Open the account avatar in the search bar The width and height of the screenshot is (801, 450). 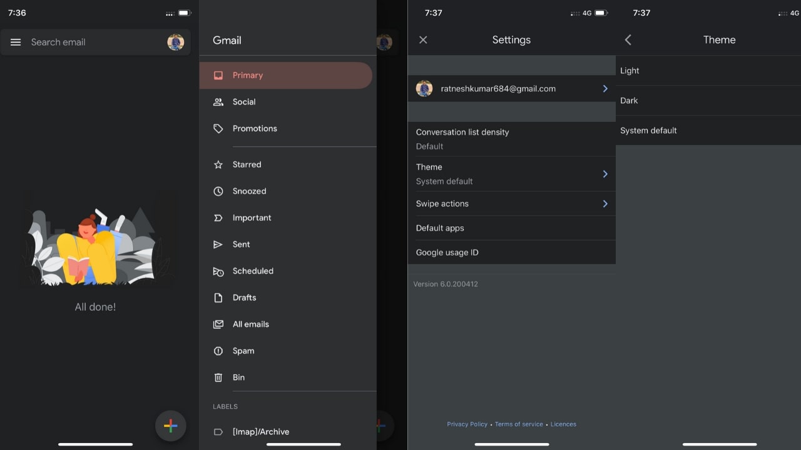[x=175, y=42]
